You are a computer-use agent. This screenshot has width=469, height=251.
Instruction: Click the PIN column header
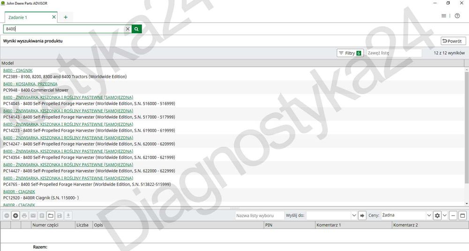pos(289,225)
